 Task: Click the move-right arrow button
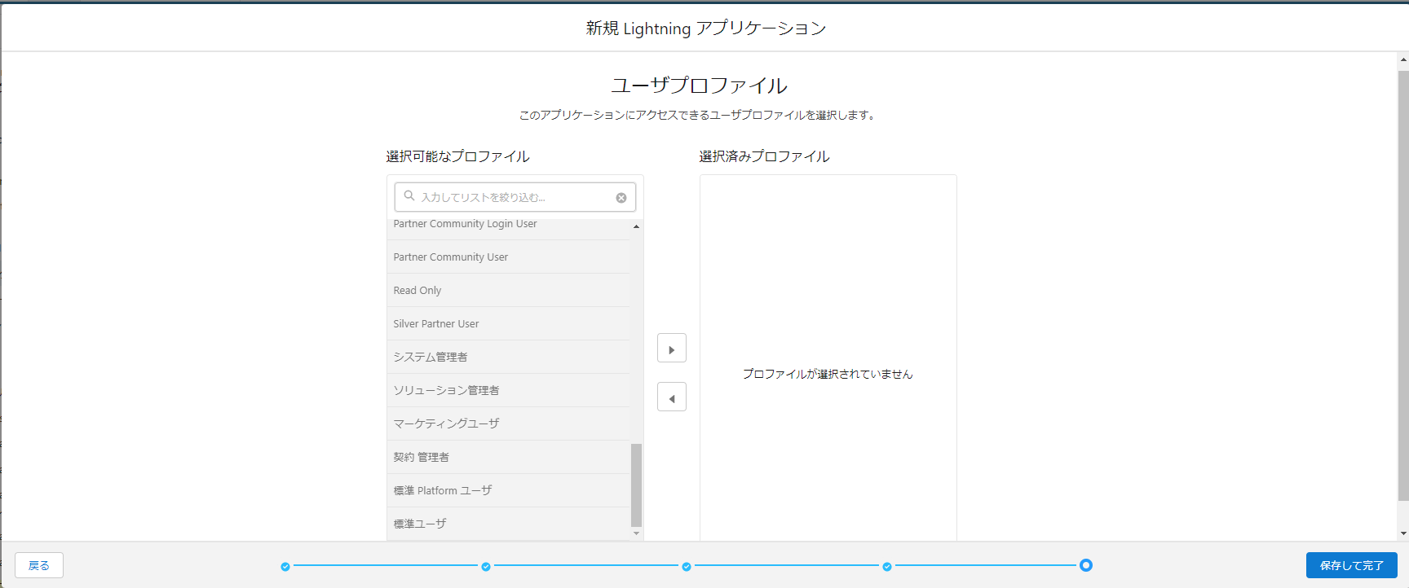[x=672, y=349]
